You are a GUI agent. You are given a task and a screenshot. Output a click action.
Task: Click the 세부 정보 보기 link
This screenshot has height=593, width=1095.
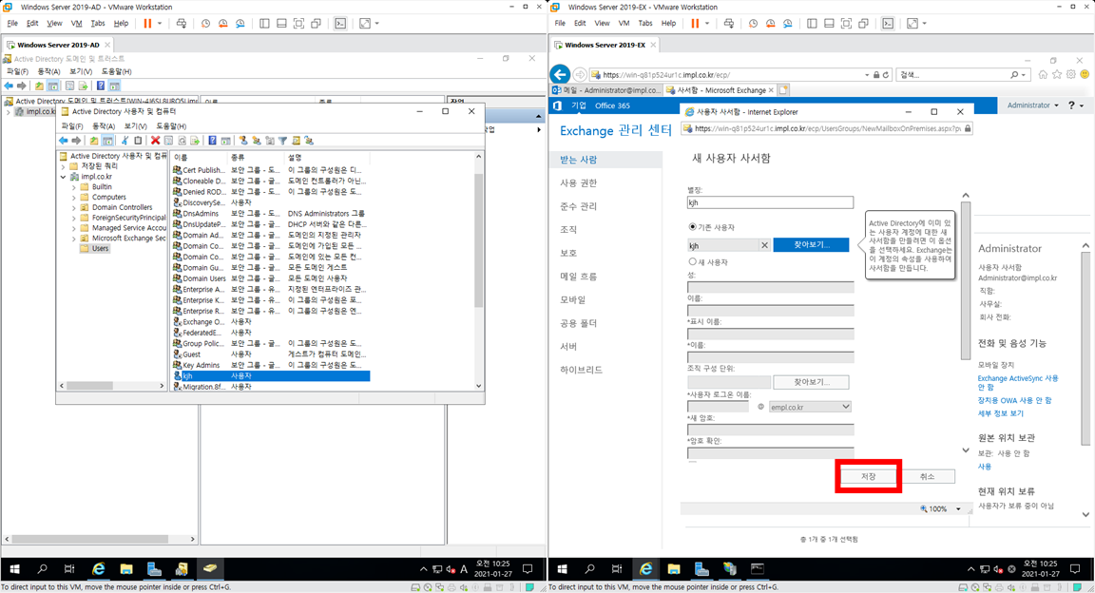tap(1001, 412)
